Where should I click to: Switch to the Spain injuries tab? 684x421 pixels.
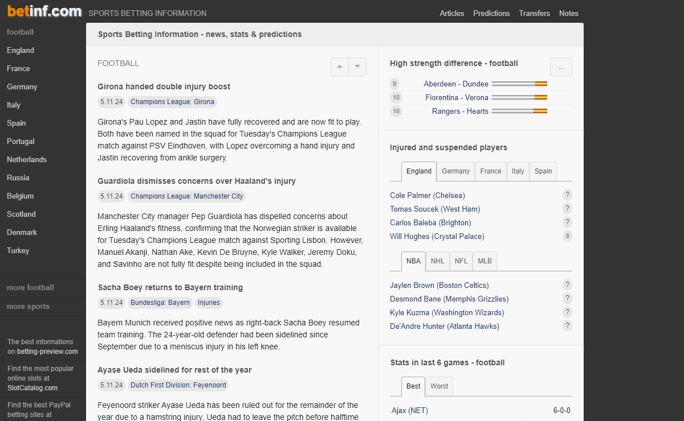543,171
